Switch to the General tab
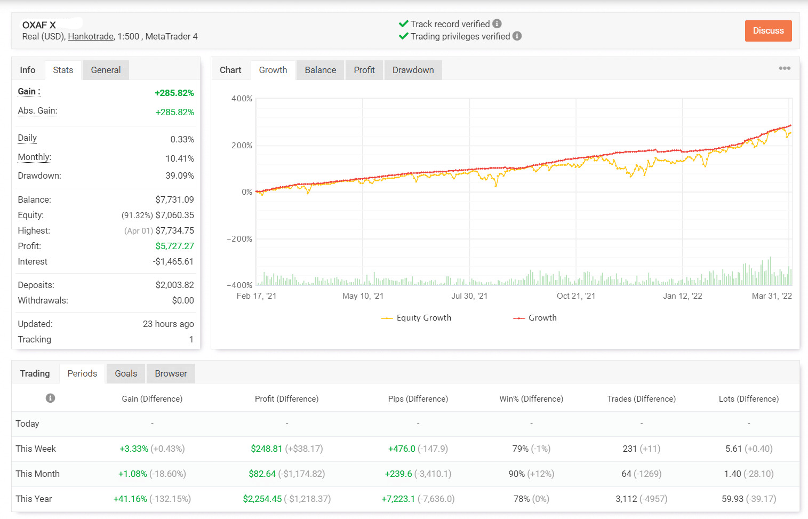This screenshot has width=808, height=519. coord(106,70)
